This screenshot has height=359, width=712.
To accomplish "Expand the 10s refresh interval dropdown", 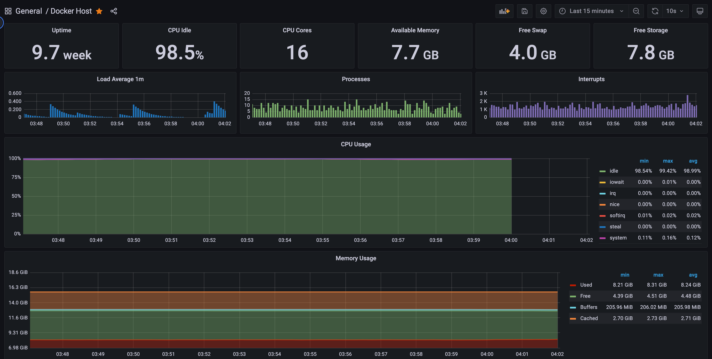I will tap(675, 11).
